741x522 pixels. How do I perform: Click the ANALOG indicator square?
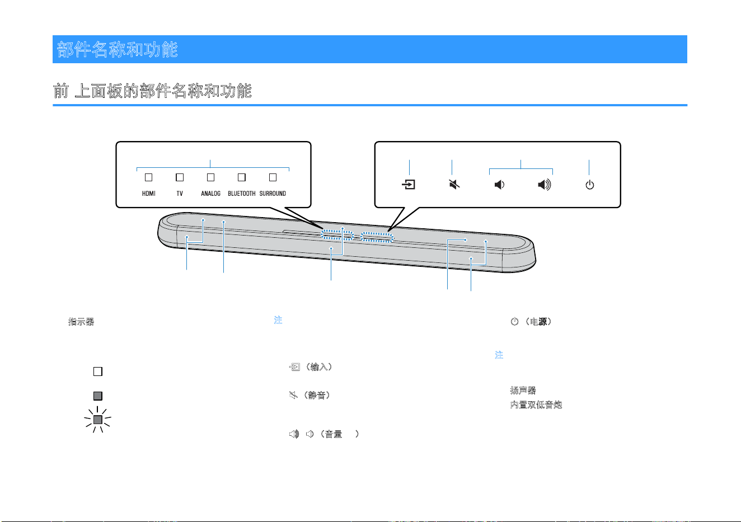tap(210, 177)
